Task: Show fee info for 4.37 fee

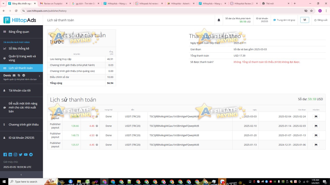Action: pos(97,116)
